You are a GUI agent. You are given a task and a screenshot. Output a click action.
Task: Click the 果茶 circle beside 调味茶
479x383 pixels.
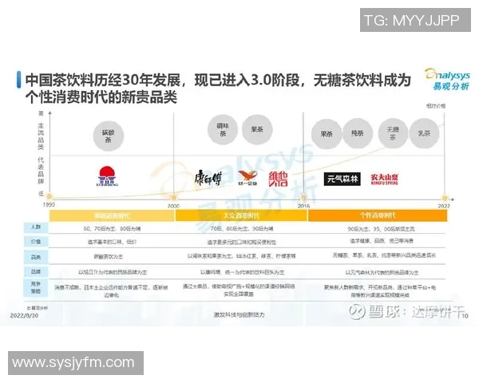point(257,129)
